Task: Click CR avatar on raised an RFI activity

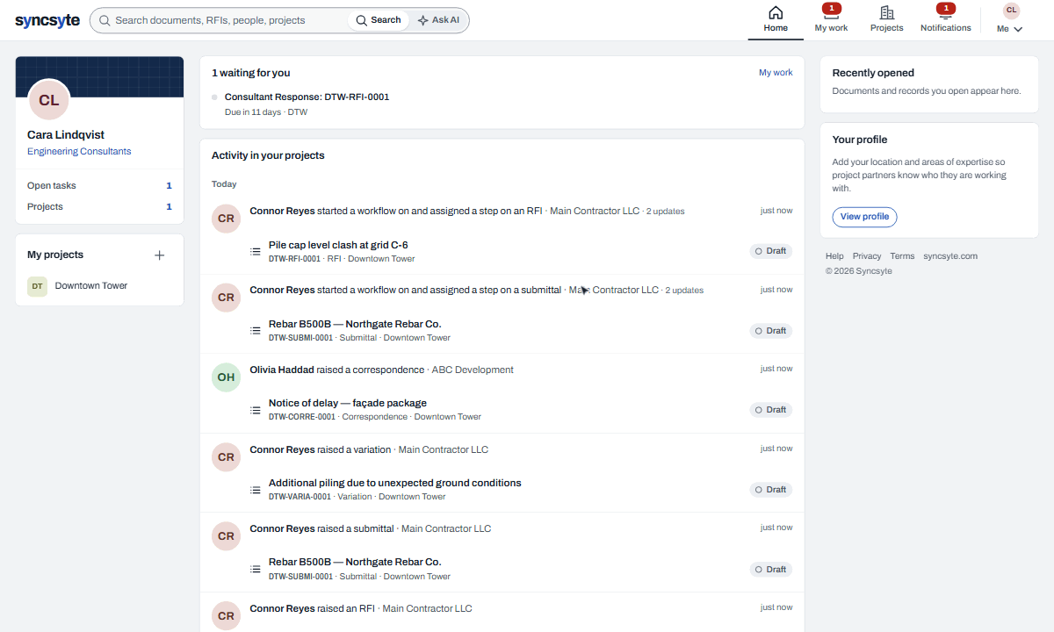Action: (226, 616)
